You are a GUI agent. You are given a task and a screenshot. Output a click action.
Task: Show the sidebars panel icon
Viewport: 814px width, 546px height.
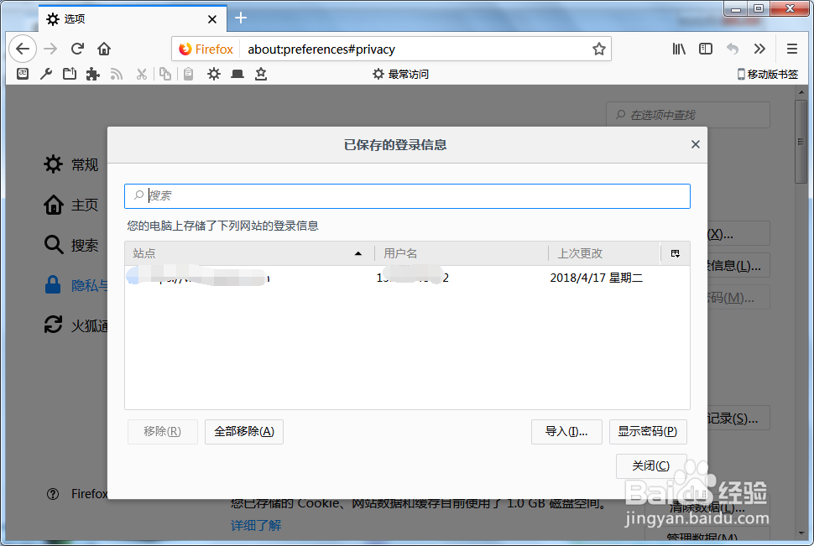coord(706,49)
